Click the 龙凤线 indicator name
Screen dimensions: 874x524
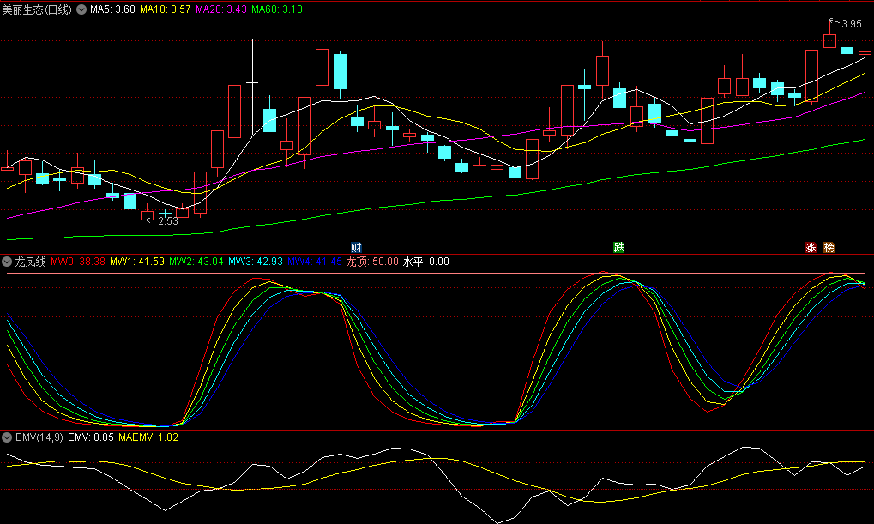click(x=30, y=262)
